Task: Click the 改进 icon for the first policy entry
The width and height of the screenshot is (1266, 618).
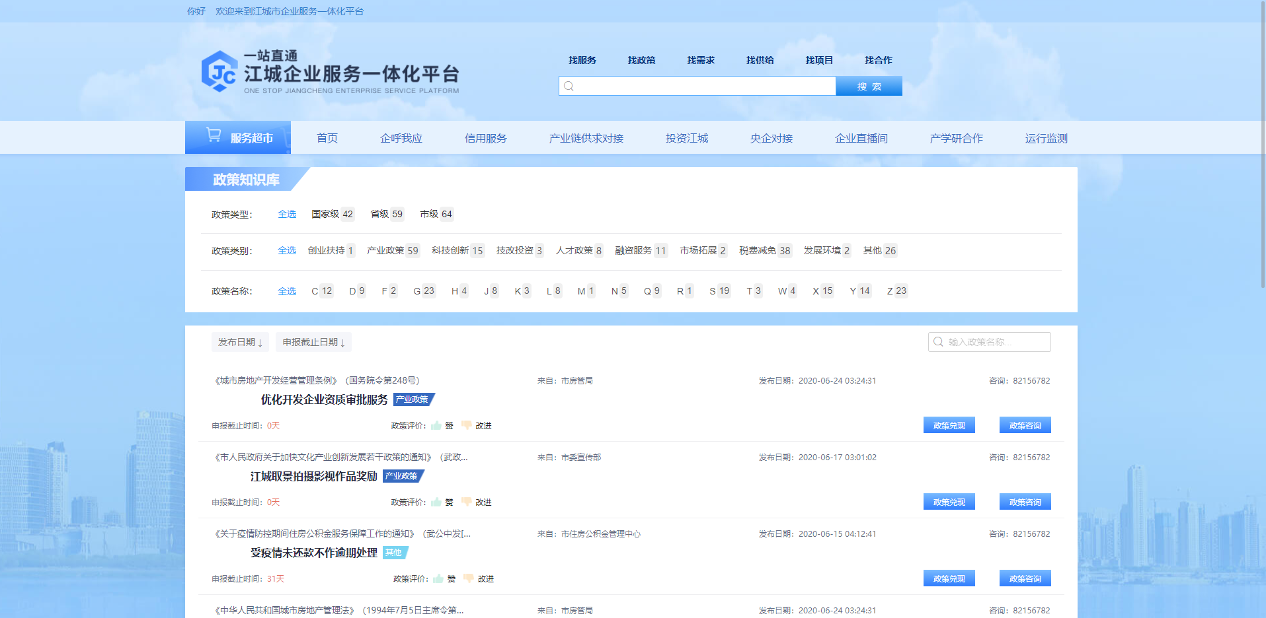Action: tap(467, 425)
